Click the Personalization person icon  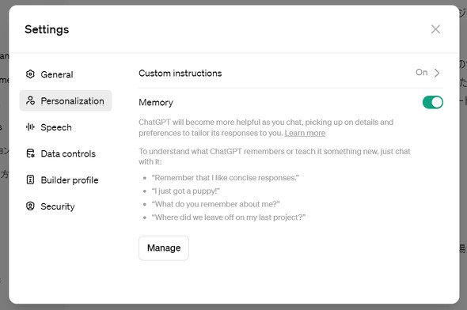click(30, 100)
